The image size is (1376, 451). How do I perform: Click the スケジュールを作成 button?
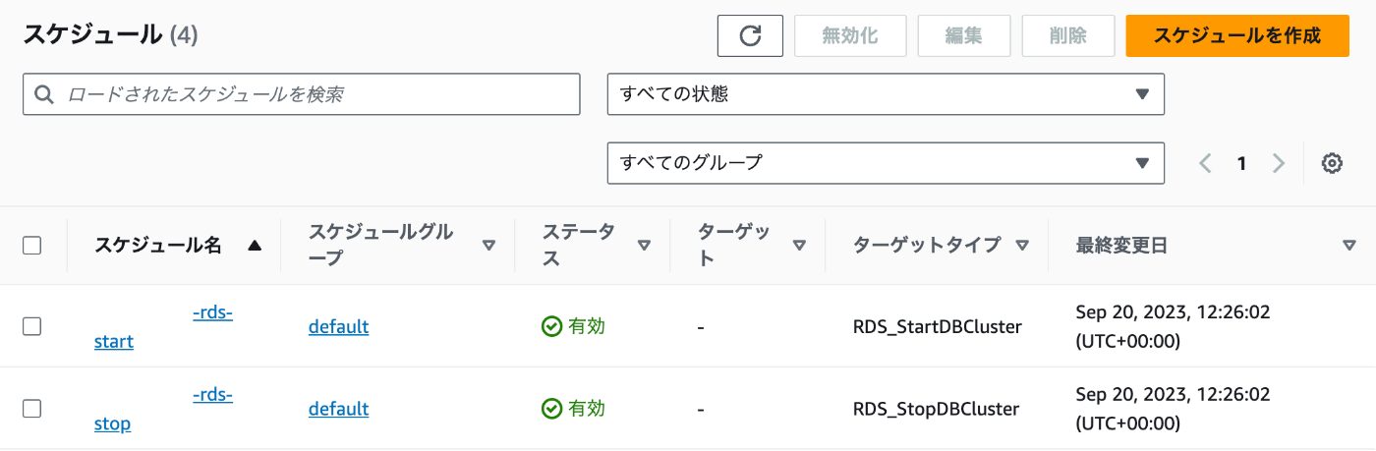click(1236, 36)
